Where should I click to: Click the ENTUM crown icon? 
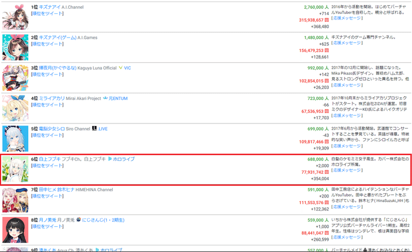pyautogui.click(x=106, y=98)
